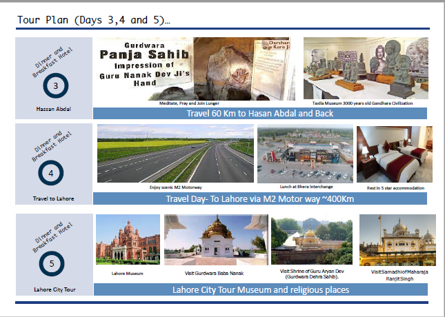Select the Bhera Interchange lunch photo
The width and height of the screenshot is (445, 317).
304,154
